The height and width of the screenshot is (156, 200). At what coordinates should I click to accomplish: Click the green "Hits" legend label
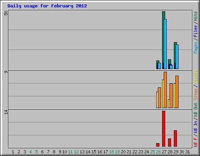point(195,16)
